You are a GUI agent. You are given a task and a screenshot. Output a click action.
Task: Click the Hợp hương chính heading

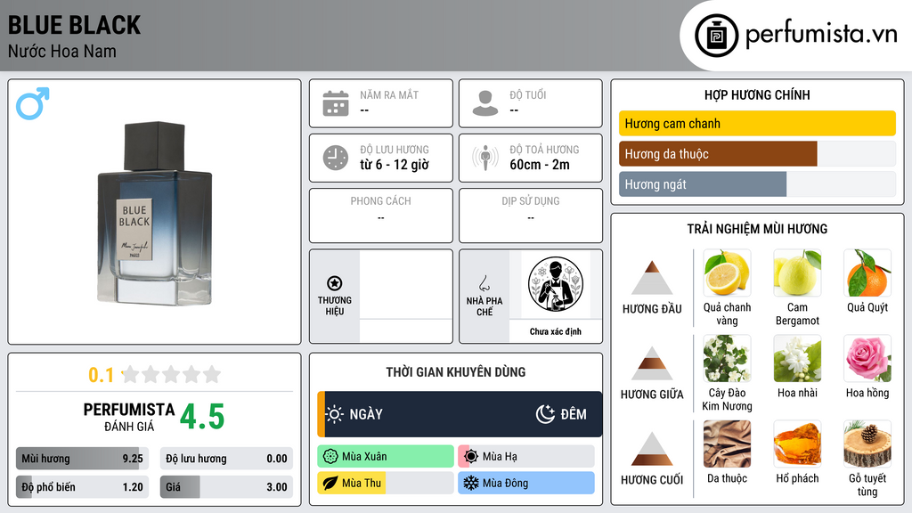pos(757,94)
